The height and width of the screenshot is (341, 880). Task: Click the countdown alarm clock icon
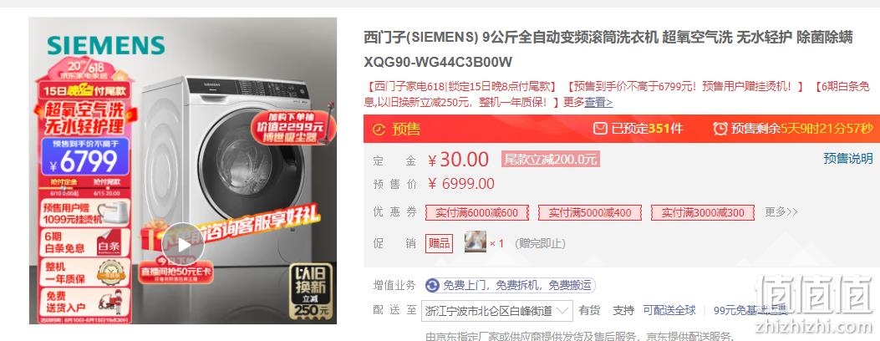coord(720,129)
